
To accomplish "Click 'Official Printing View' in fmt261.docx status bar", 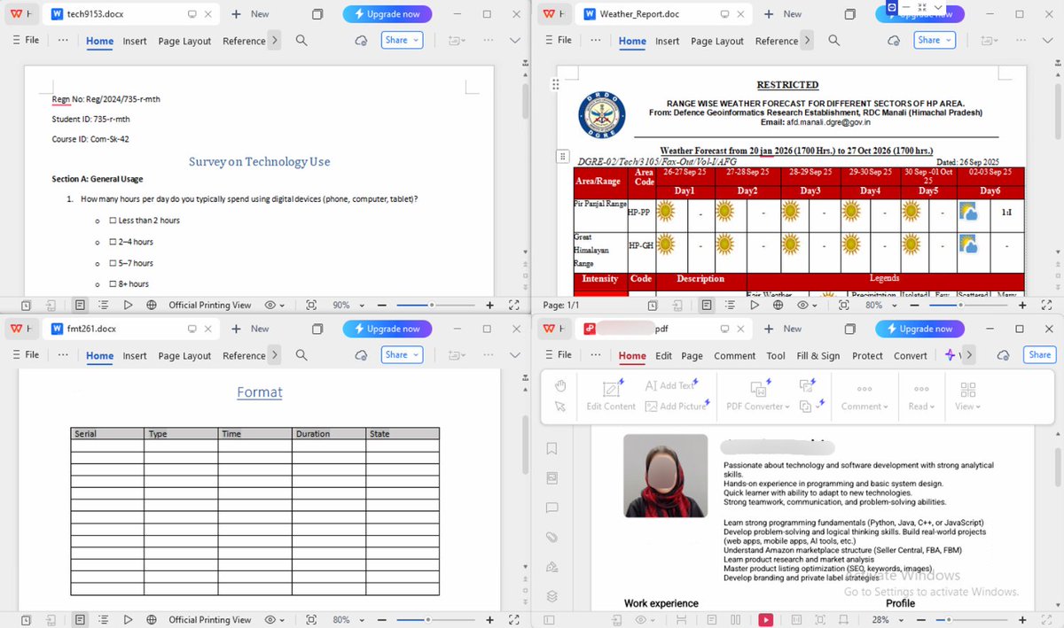I will pyautogui.click(x=210, y=620).
